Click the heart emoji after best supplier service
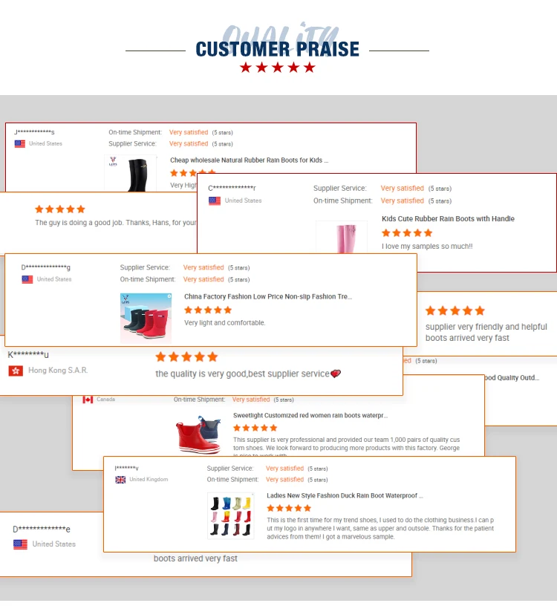The height and width of the screenshot is (606, 557). click(x=336, y=374)
